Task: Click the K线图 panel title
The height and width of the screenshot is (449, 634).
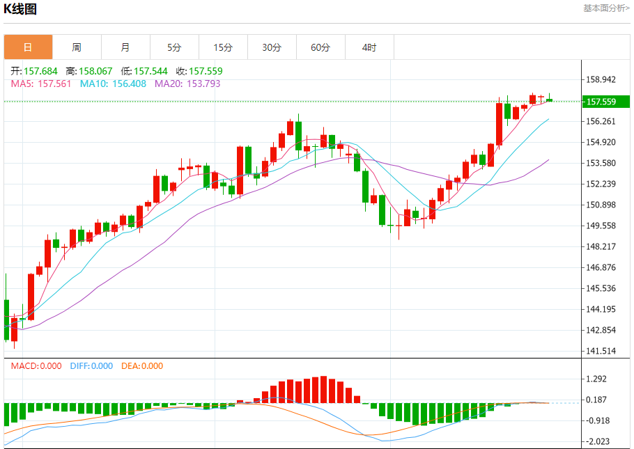Action: 21,9
